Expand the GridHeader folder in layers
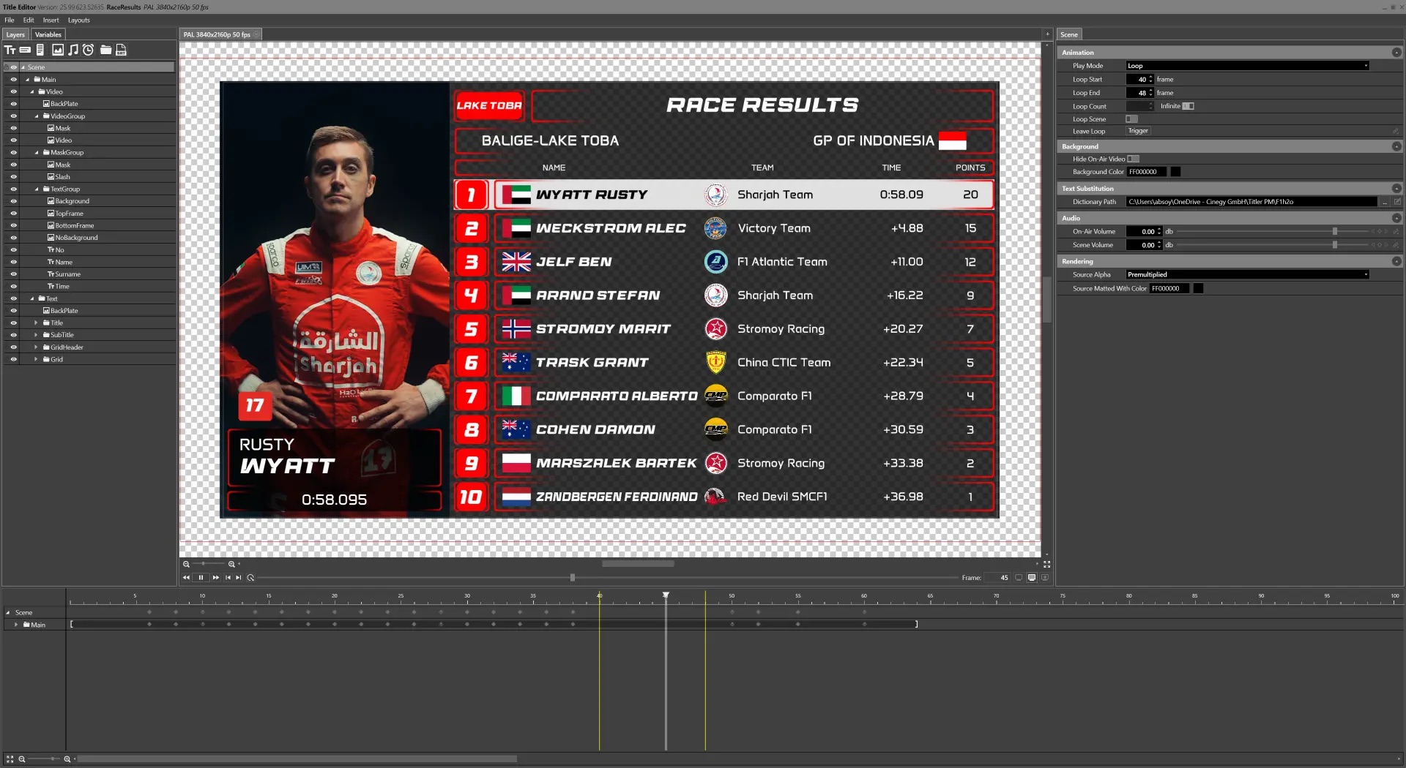This screenshot has height=768, width=1406. point(37,347)
